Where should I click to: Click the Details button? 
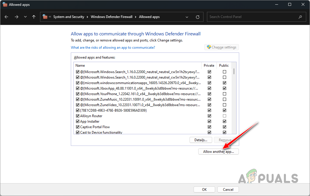point(201,140)
